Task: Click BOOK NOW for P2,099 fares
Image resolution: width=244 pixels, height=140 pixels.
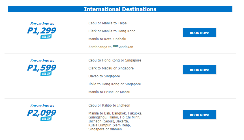Action: pyautogui.click(x=199, y=115)
